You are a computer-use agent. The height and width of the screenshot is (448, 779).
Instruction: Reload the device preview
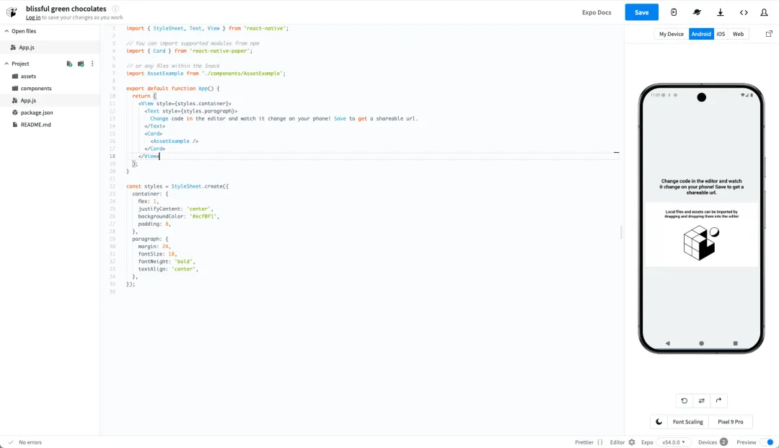pos(685,400)
